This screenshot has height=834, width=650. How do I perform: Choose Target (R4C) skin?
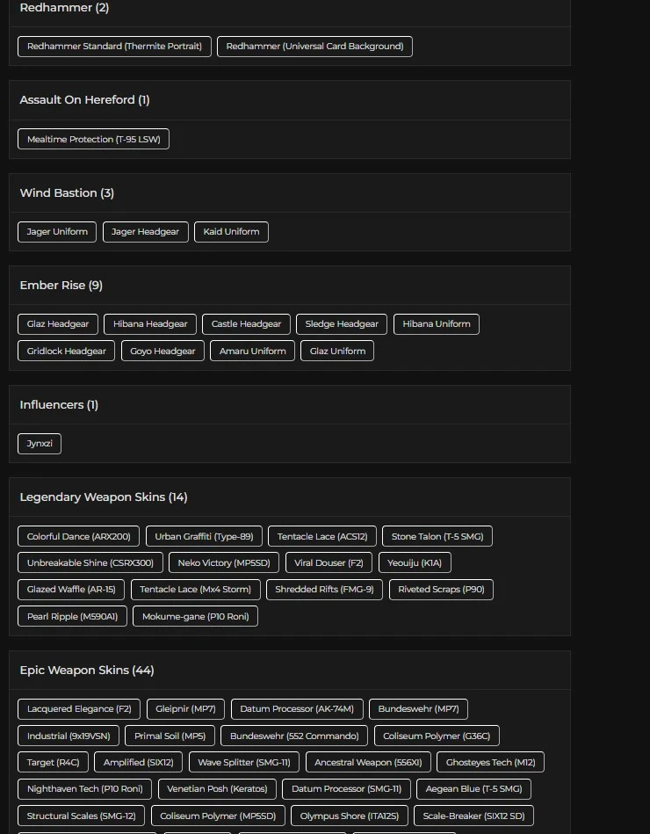[54, 762]
